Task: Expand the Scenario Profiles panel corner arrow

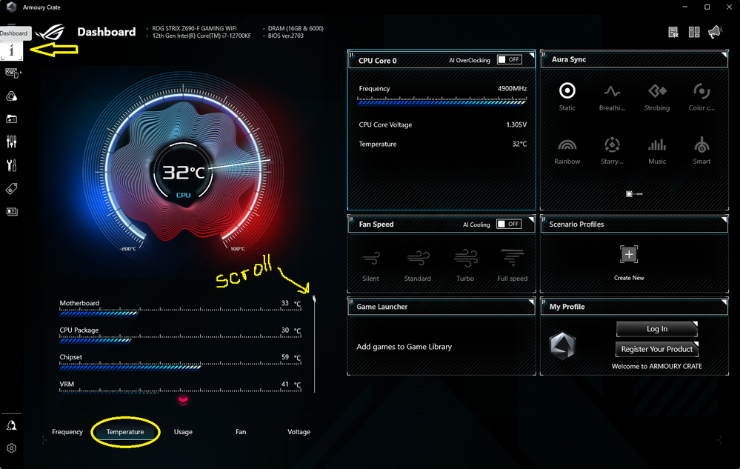Action: (x=724, y=219)
